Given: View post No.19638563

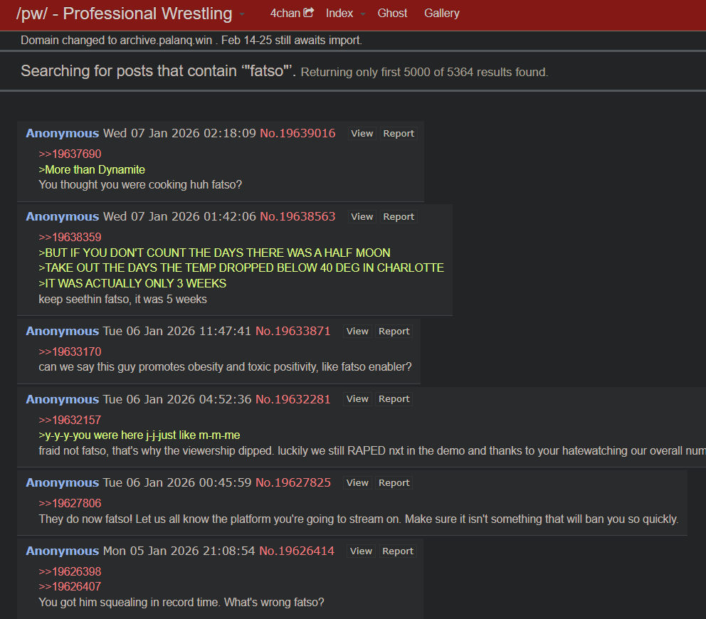Looking at the screenshot, I should [362, 217].
